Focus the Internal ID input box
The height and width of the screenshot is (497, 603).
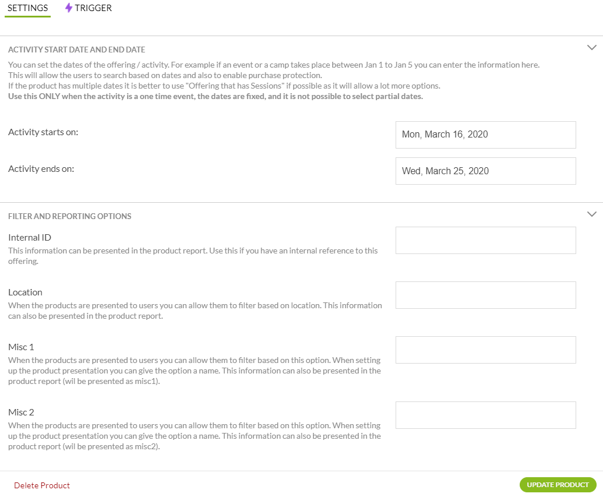[485, 241]
